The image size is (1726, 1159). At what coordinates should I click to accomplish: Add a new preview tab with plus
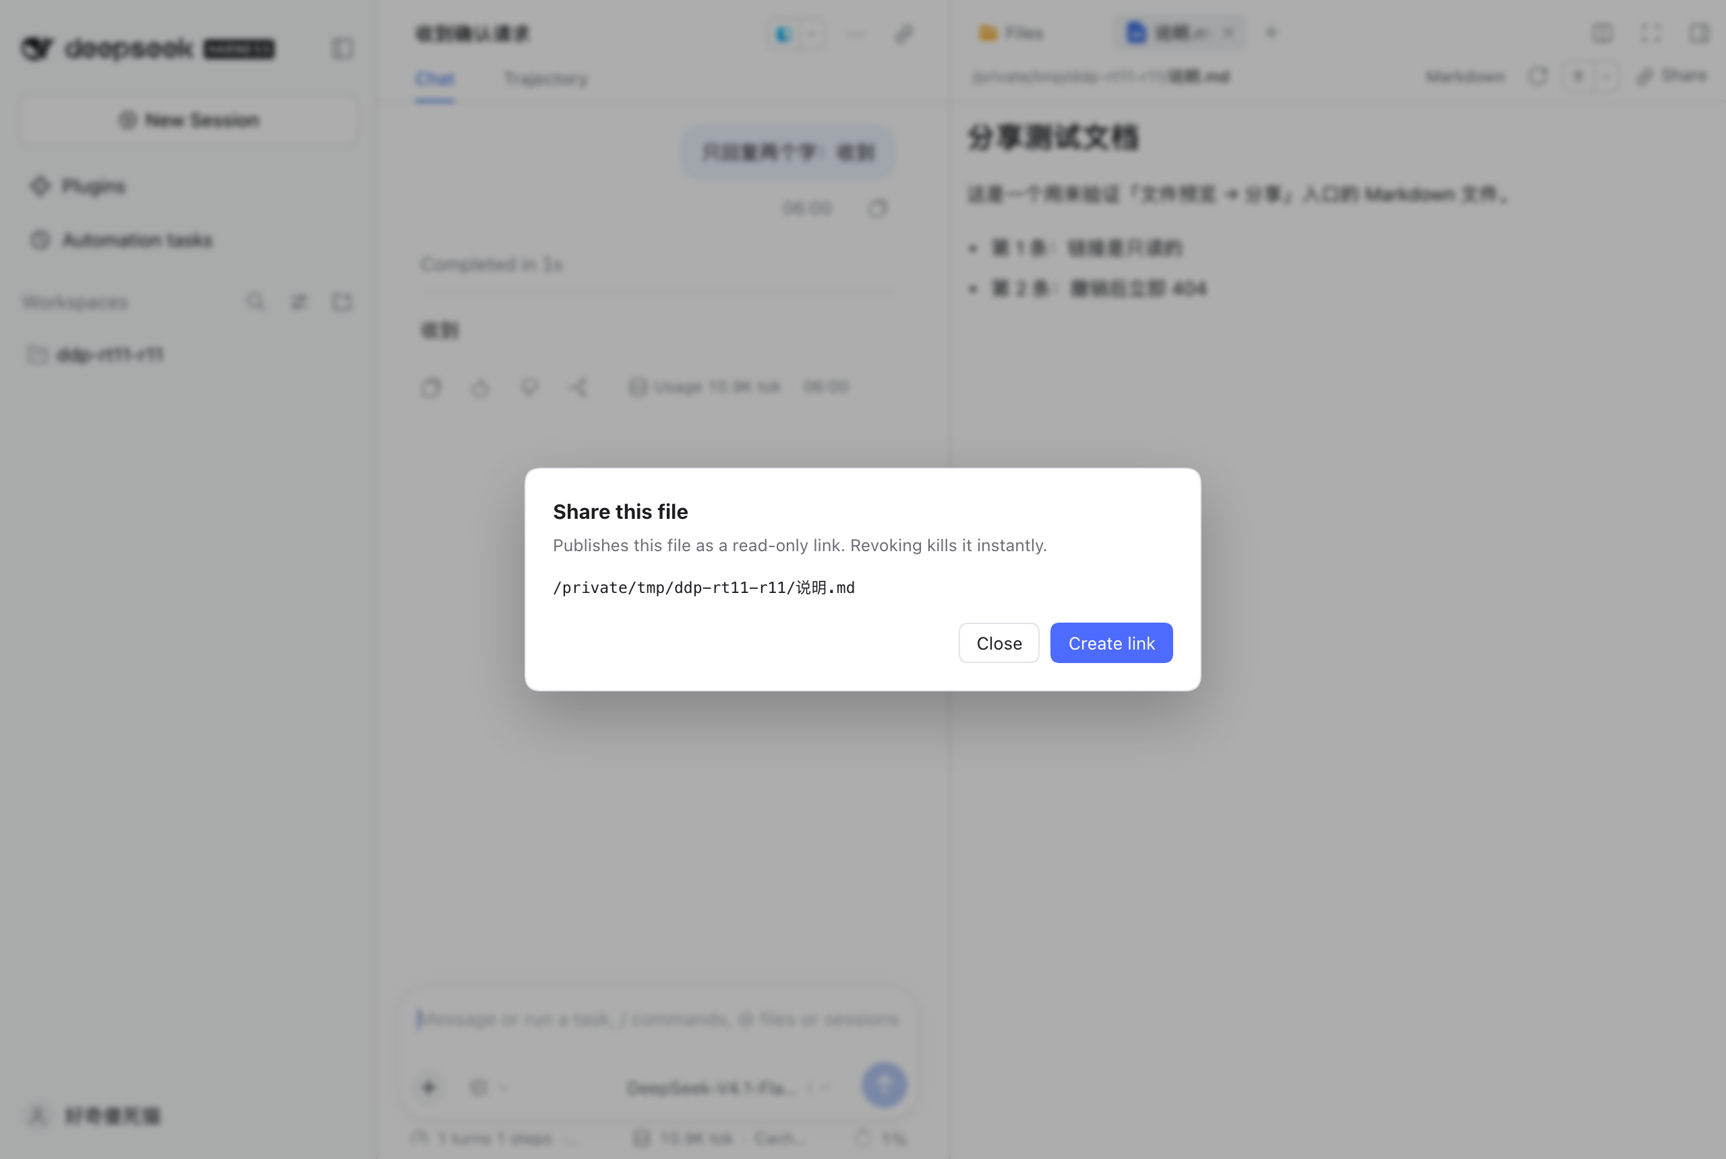pyautogui.click(x=1271, y=32)
